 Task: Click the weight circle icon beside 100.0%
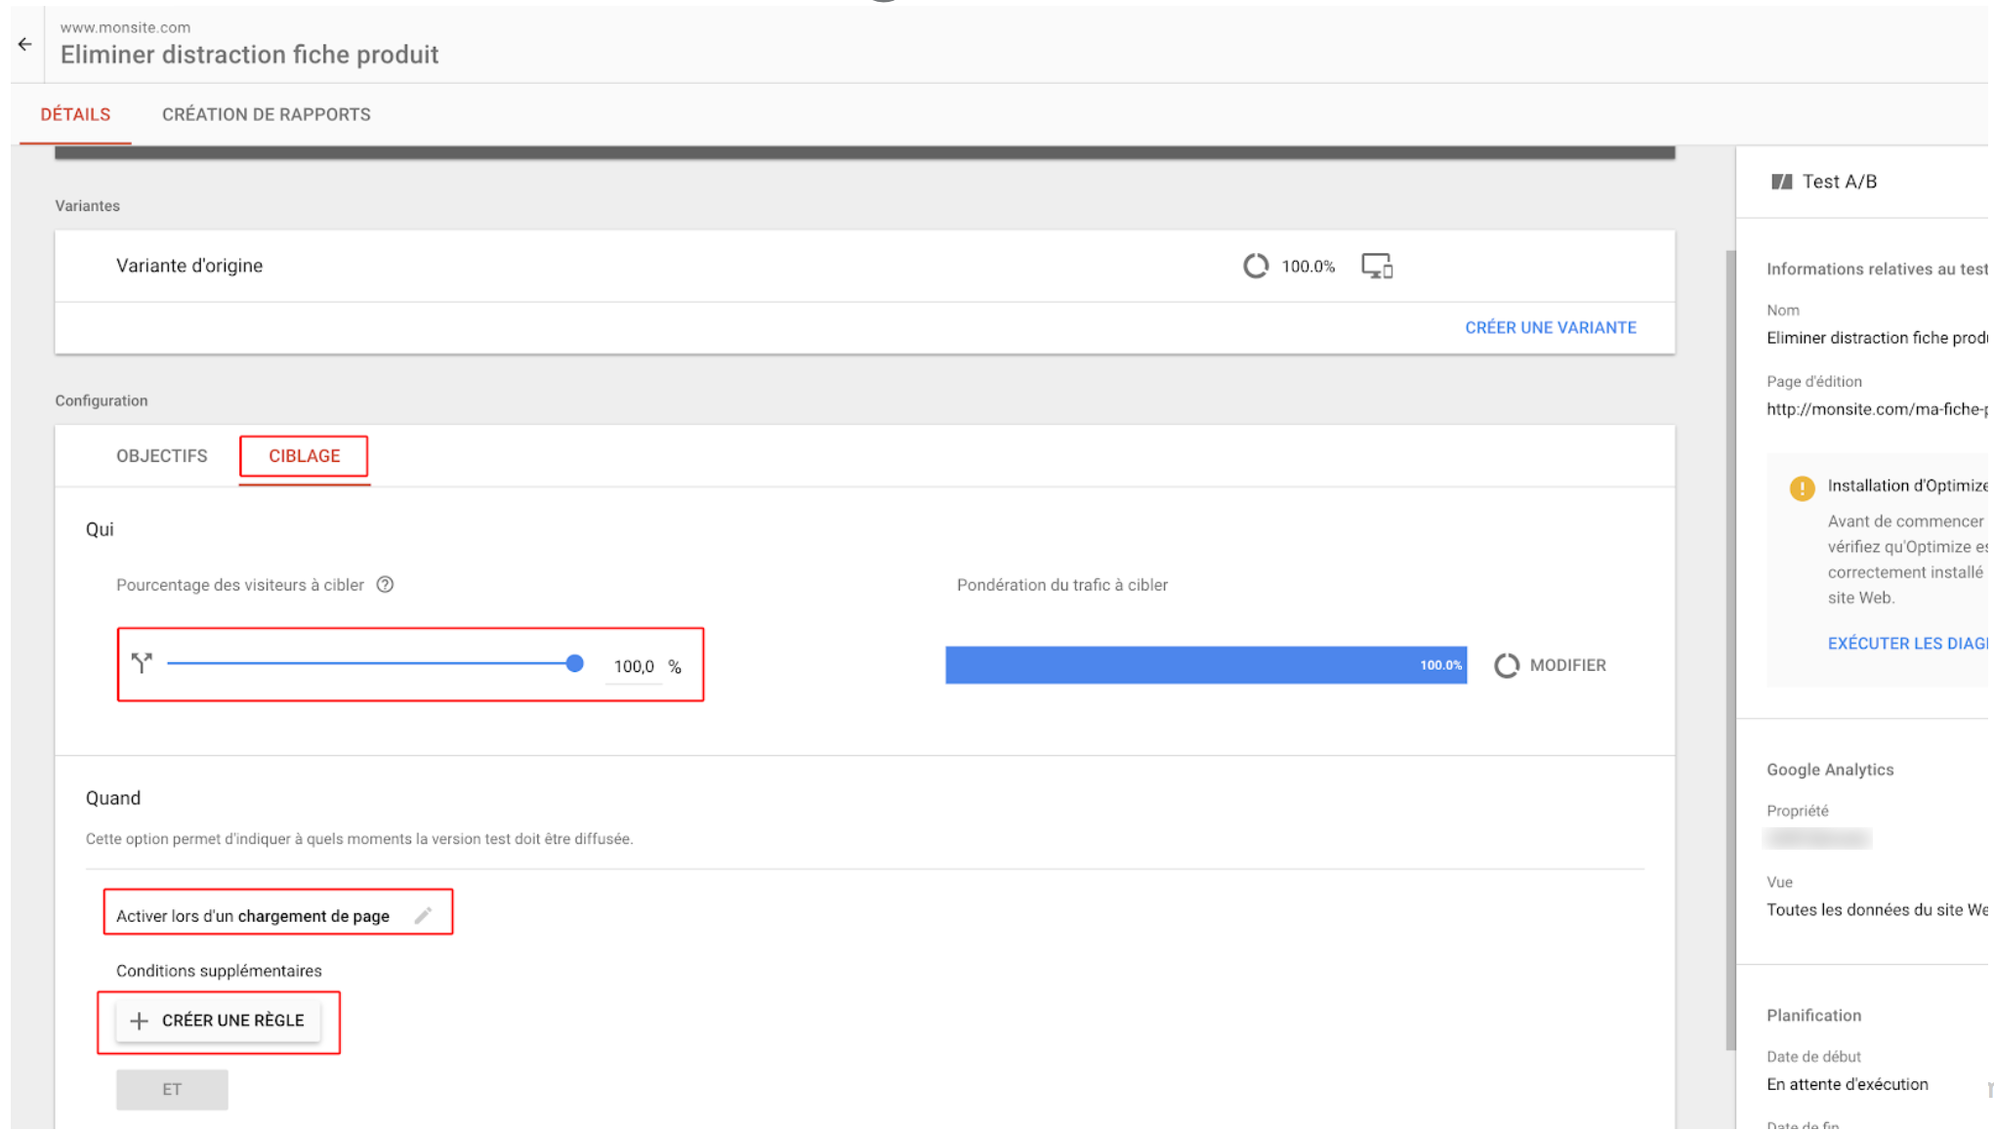[x=1256, y=266]
